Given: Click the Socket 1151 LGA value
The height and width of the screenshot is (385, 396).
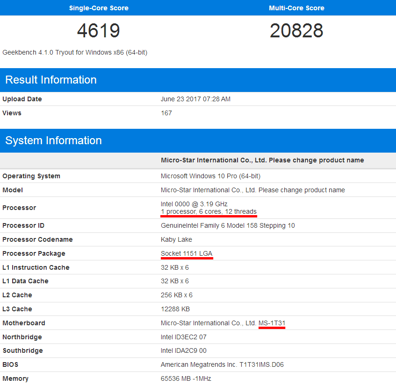Looking at the screenshot, I should click(x=187, y=254).
